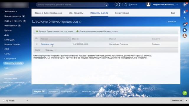This screenshot has height=106, width=189.
Task: Click the search magnifier icon in top search bar
Action: 106,5
